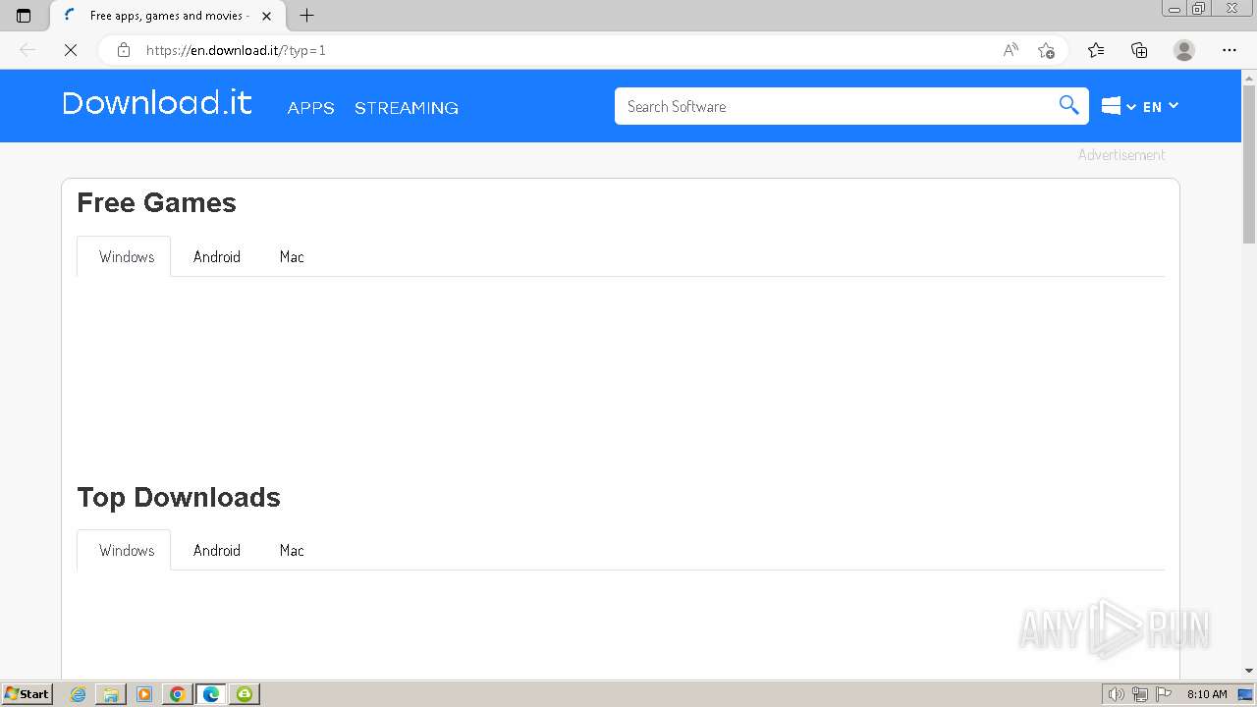Click the volume tray icon
Screen dimensions: 1257x707
point(1116,694)
